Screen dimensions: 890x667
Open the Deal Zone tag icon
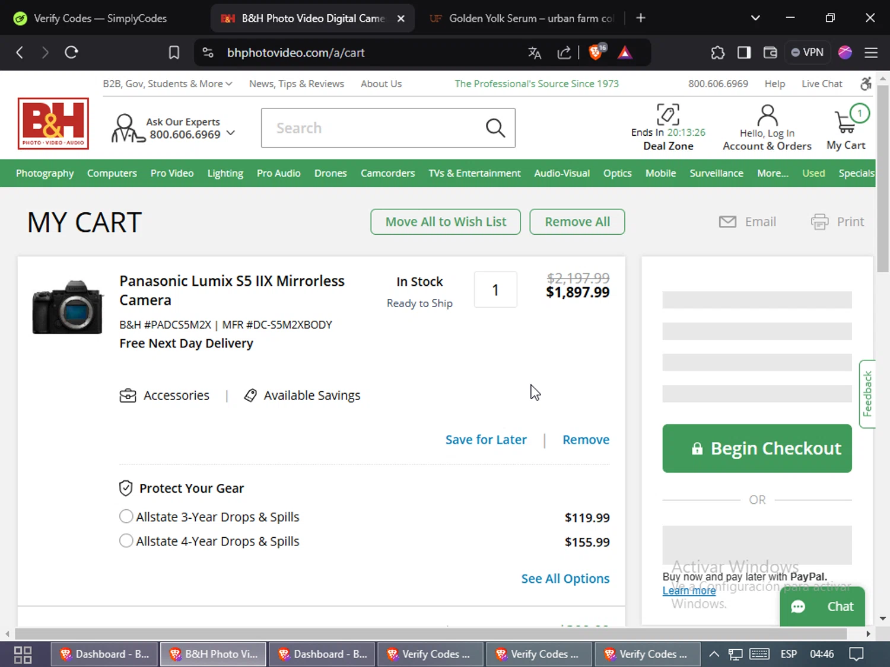click(668, 114)
